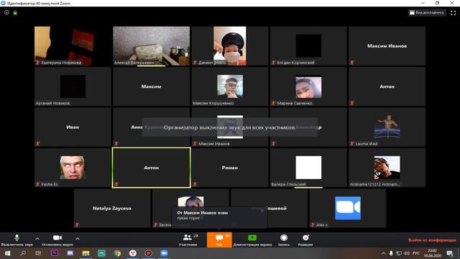Image resolution: width=460 pixels, height=259 pixels.
Task: Open the Участники participants panel
Action: click(188, 240)
